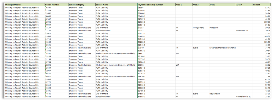This screenshot has width=272, height=101.
Task: Click 'Employee Tax Deductions' in the 34620 row
Action: click(82, 76)
